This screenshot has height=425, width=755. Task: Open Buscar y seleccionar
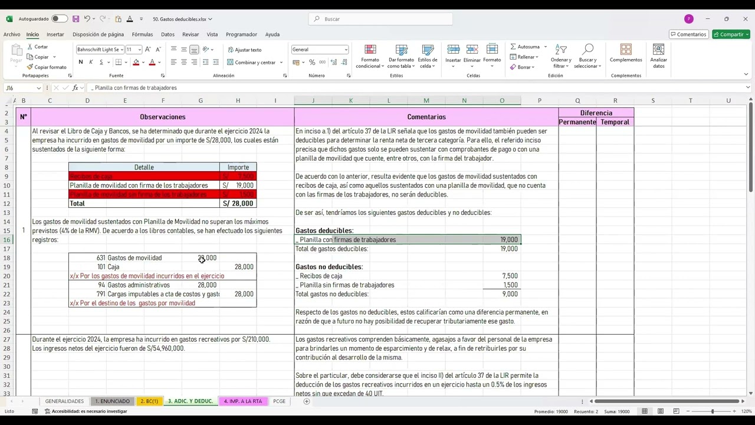(x=587, y=57)
